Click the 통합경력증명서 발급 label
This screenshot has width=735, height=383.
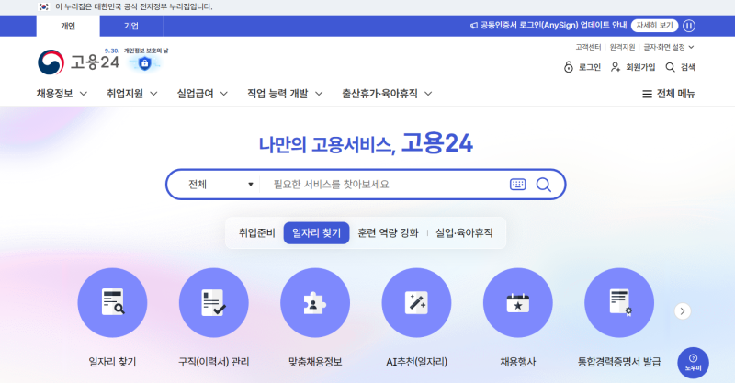click(619, 362)
